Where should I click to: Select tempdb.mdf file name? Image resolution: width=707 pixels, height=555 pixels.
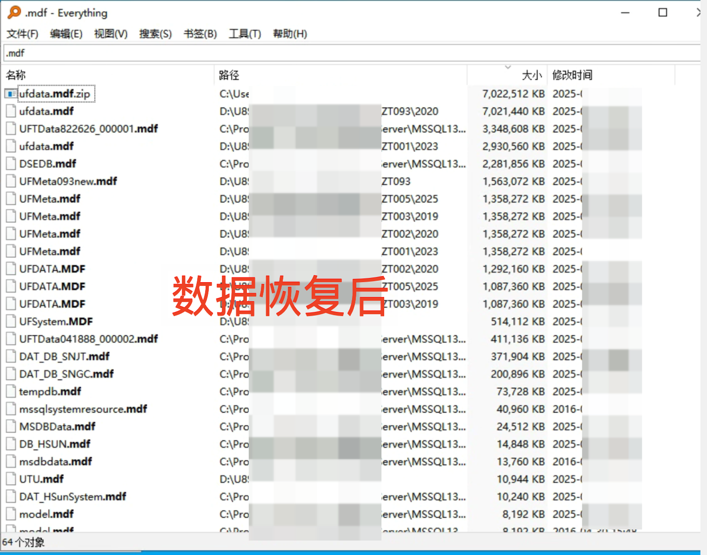pos(50,391)
